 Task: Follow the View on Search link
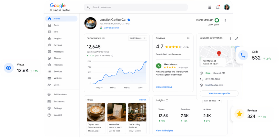click(111, 28)
